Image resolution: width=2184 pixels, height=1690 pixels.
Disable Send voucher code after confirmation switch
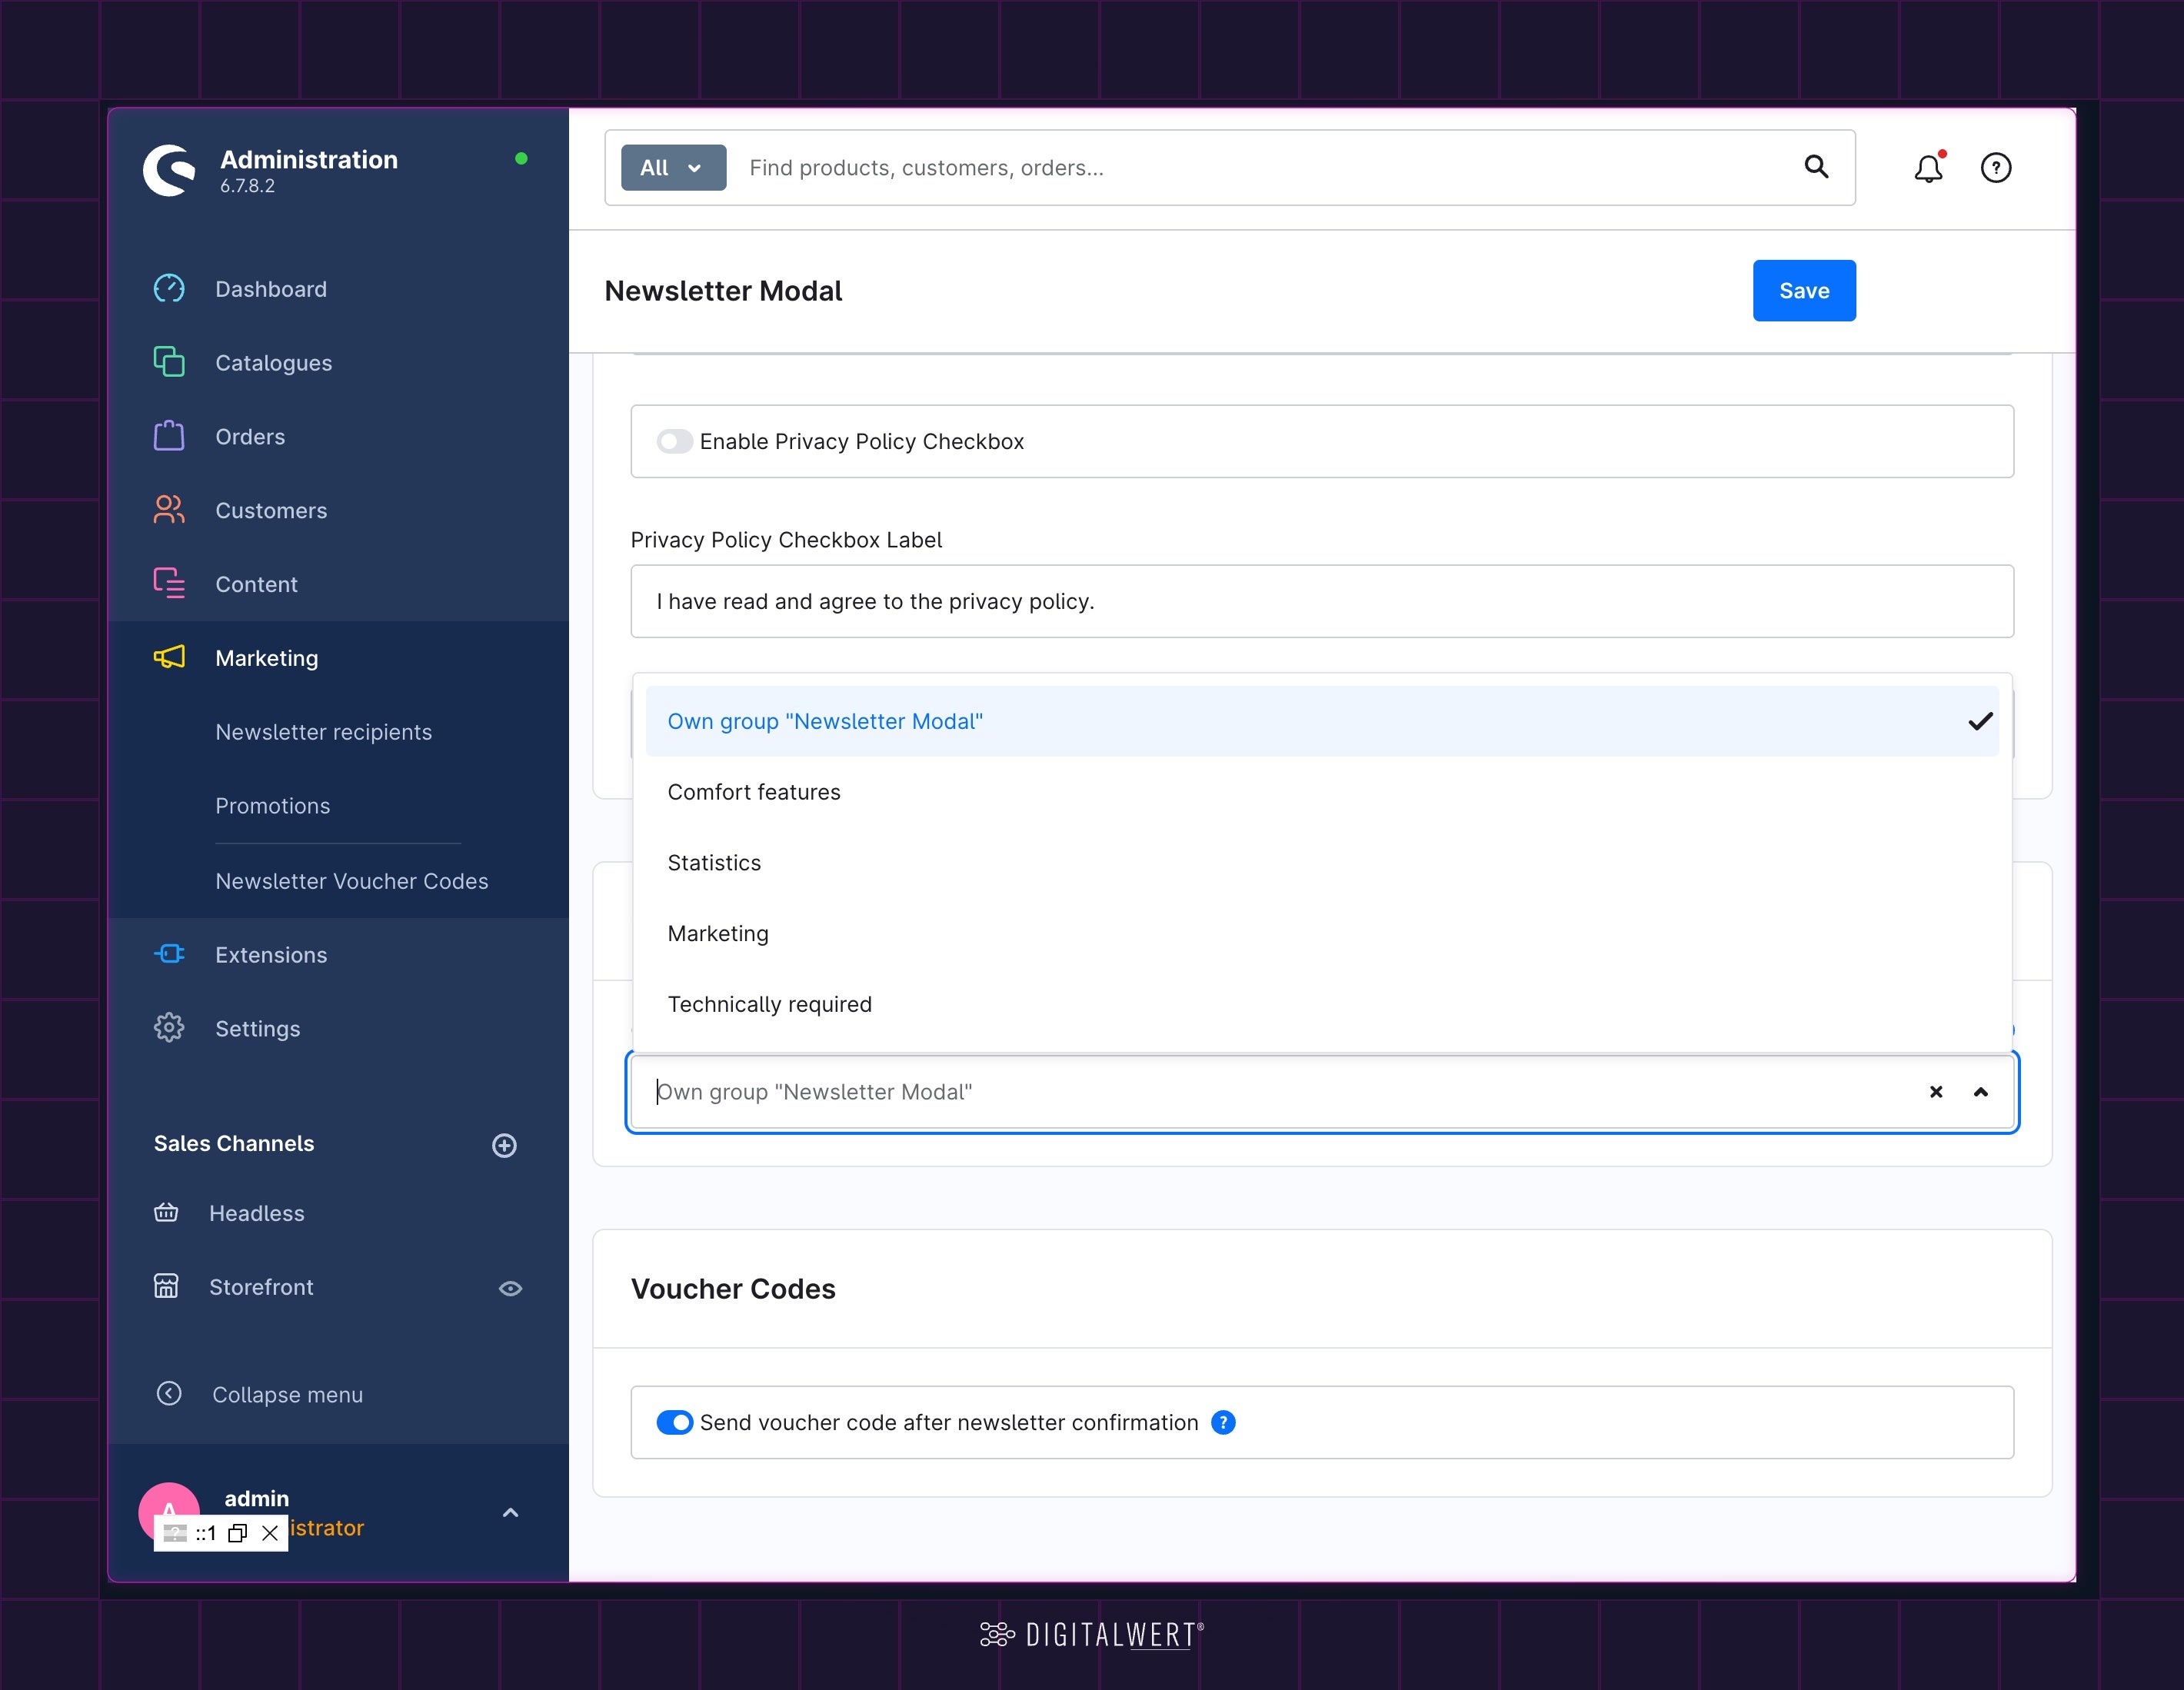[x=674, y=1422]
